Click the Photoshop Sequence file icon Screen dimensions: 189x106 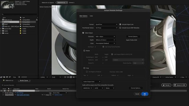tap(3, 26)
